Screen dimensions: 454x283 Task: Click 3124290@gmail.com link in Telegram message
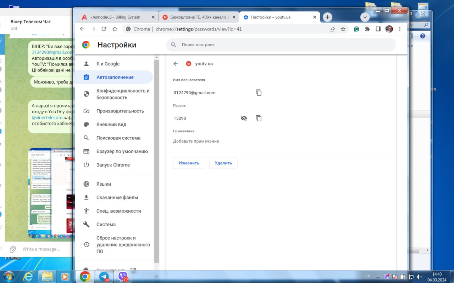[x=52, y=52]
